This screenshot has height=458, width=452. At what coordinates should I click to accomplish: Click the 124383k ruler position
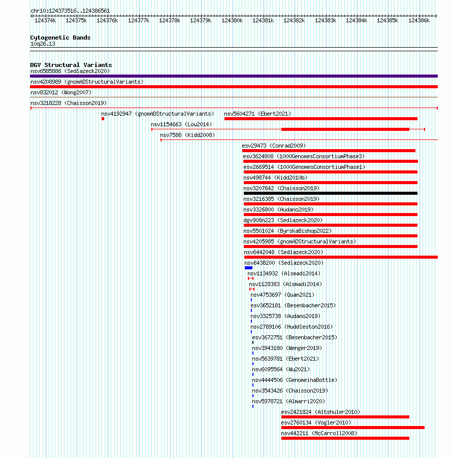326,21
